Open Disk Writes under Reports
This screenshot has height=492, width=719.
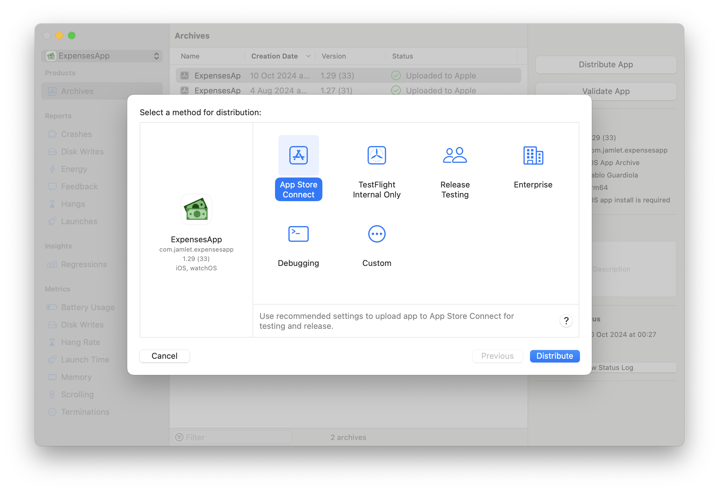(82, 152)
